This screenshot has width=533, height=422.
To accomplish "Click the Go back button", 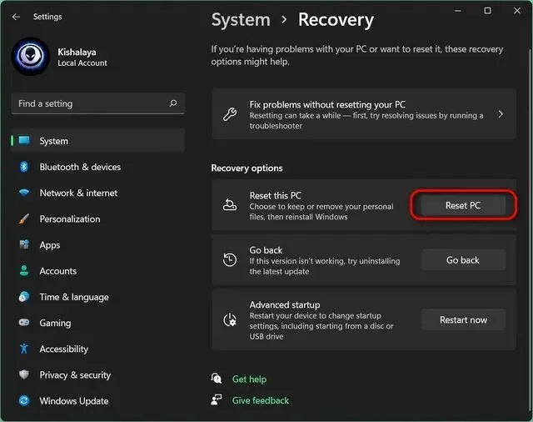I will (463, 260).
